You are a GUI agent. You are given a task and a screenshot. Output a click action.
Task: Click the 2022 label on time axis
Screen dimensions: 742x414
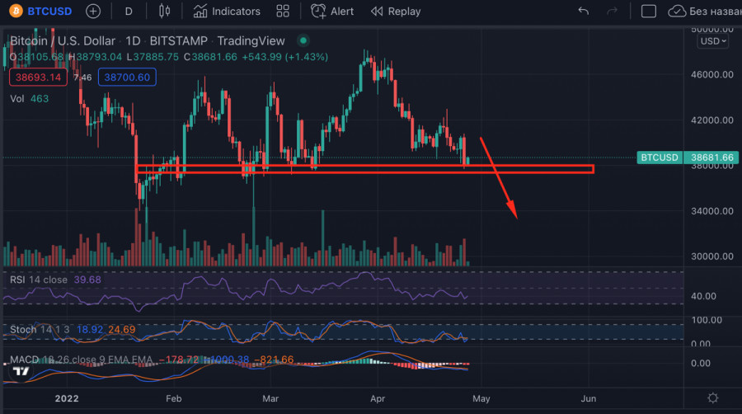67,398
